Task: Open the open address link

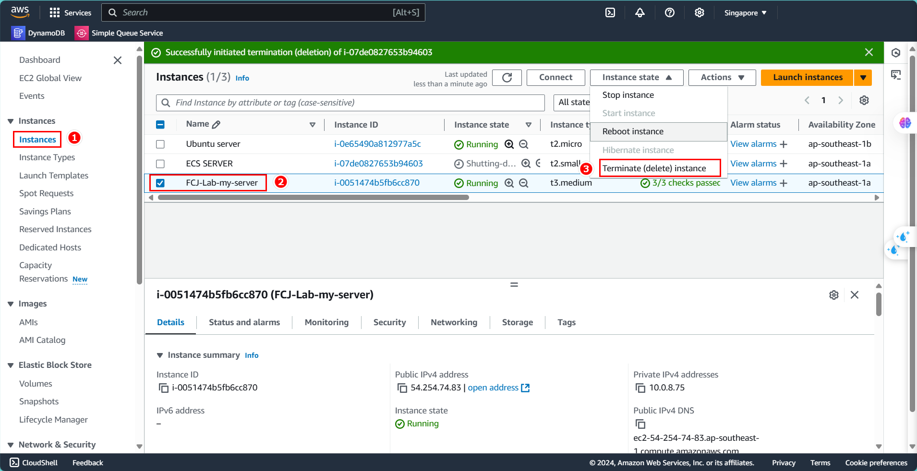Action: 498,388
